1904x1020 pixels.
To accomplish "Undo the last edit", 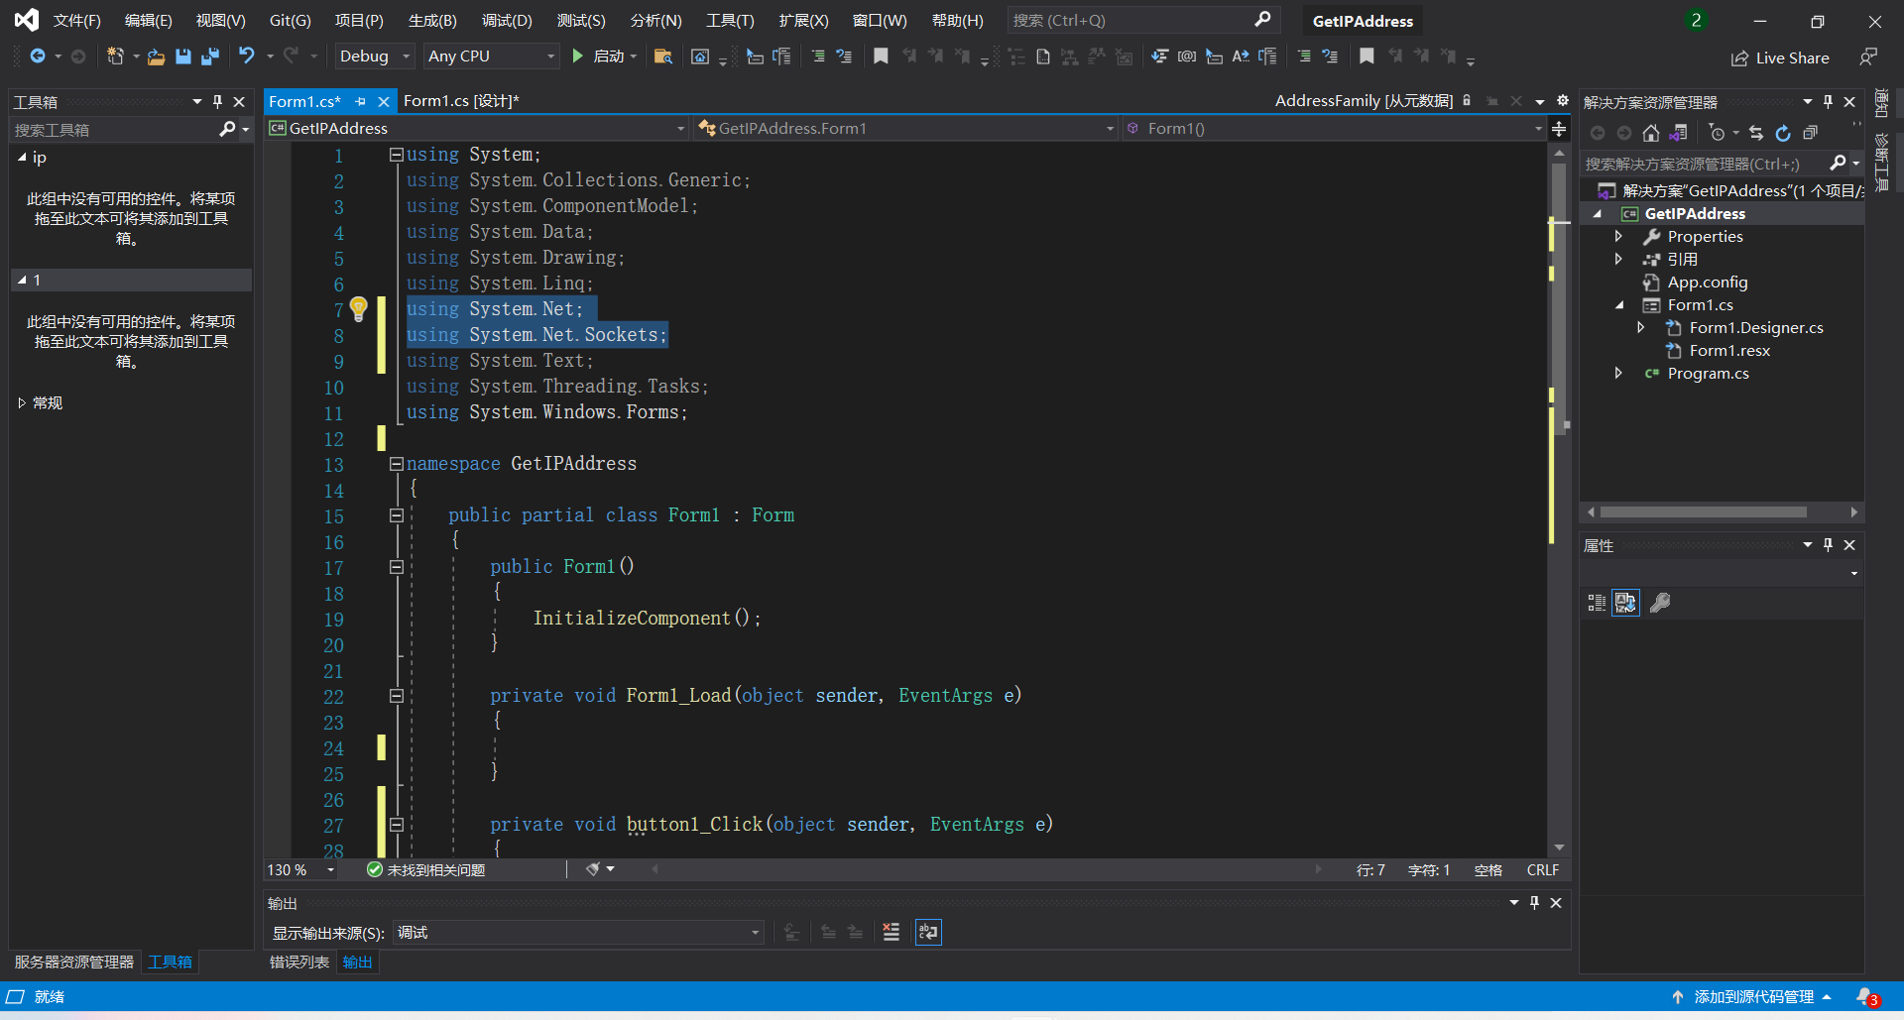I will (x=247, y=57).
